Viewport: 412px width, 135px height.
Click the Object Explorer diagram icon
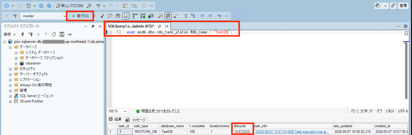point(62,34)
